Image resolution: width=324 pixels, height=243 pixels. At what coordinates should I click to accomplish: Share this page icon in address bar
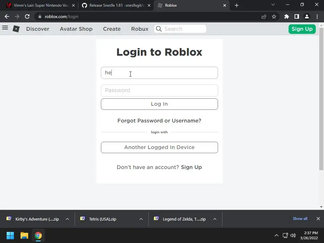pyautogui.click(x=264, y=16)
